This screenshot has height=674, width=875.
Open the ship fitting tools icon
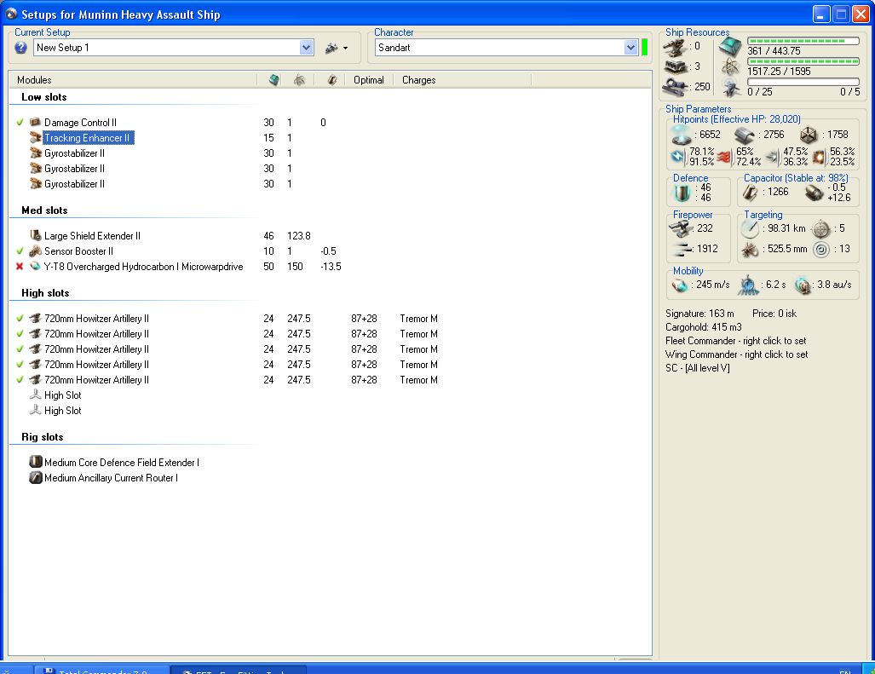tap(331, 48)
